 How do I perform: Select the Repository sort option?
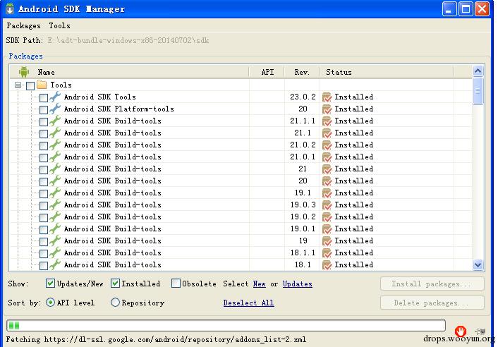pos(115,303)
